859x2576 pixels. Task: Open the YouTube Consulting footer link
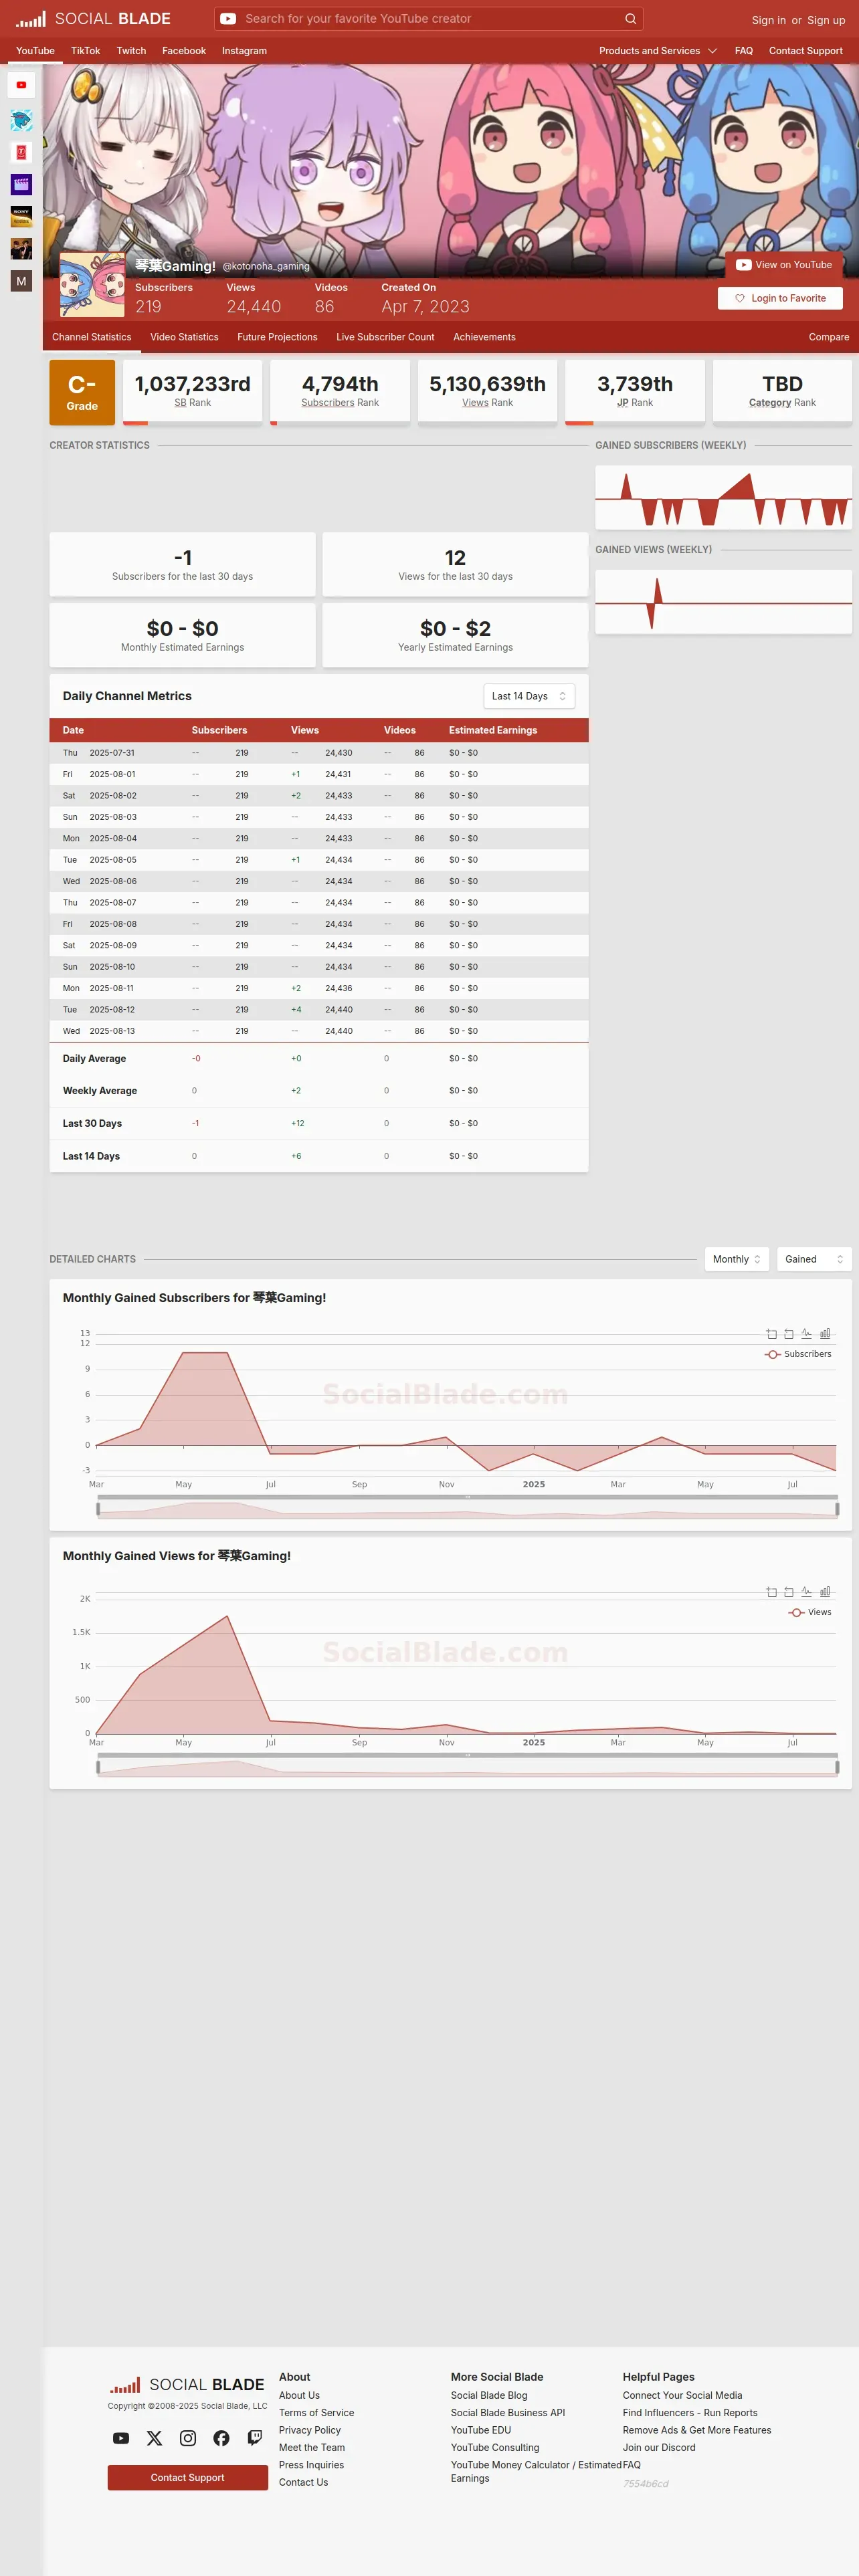495,2447
